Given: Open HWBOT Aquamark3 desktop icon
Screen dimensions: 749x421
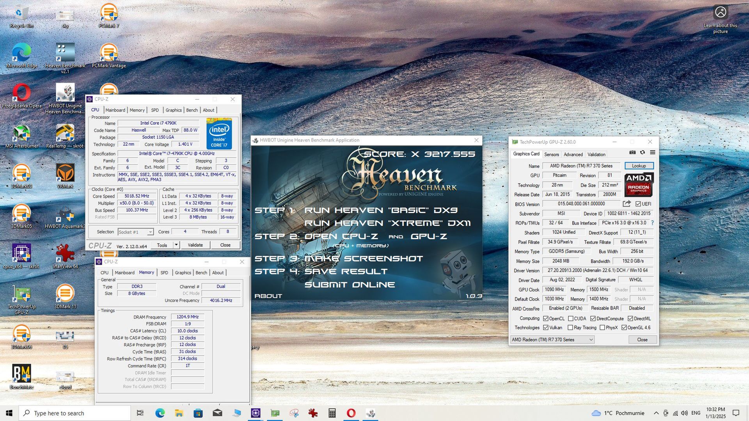Looking at the screenshot, I should tap(65, 216).
